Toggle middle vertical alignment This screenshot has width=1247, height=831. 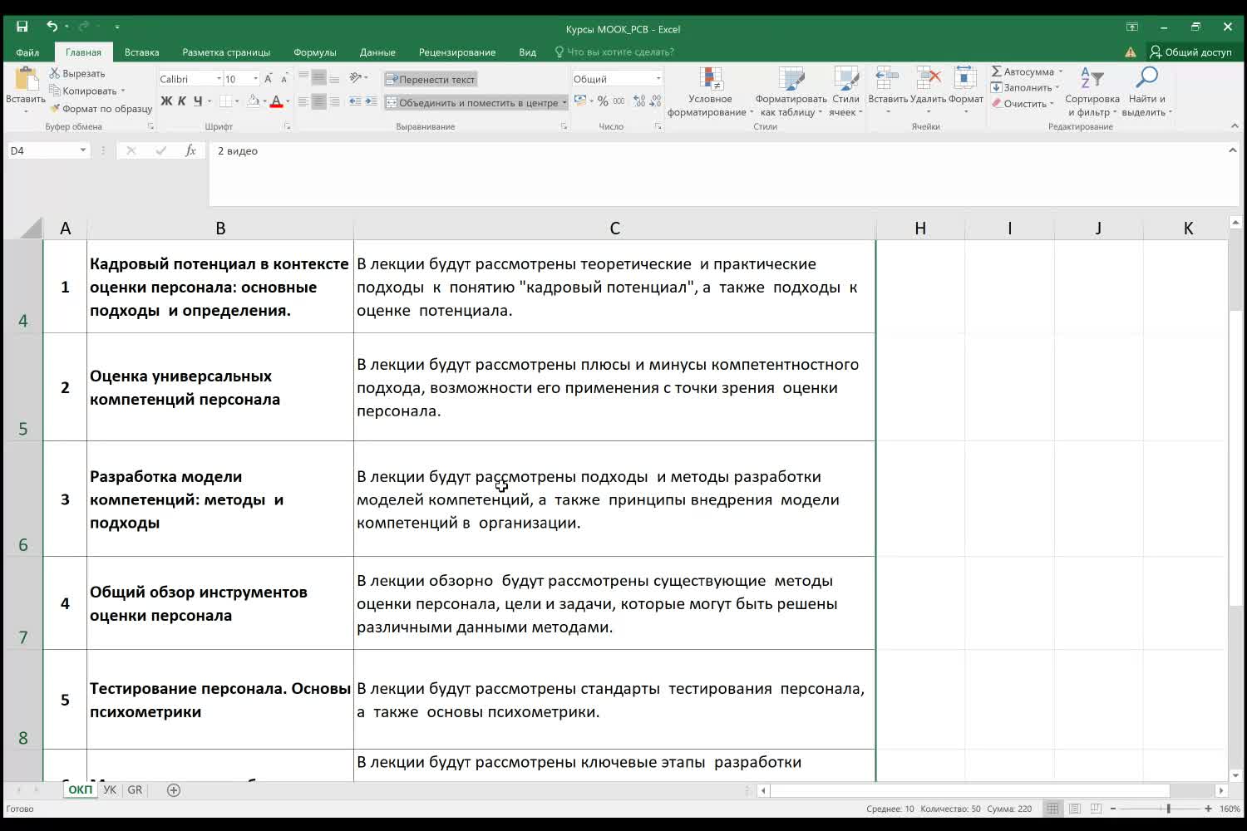coord(318,78)
